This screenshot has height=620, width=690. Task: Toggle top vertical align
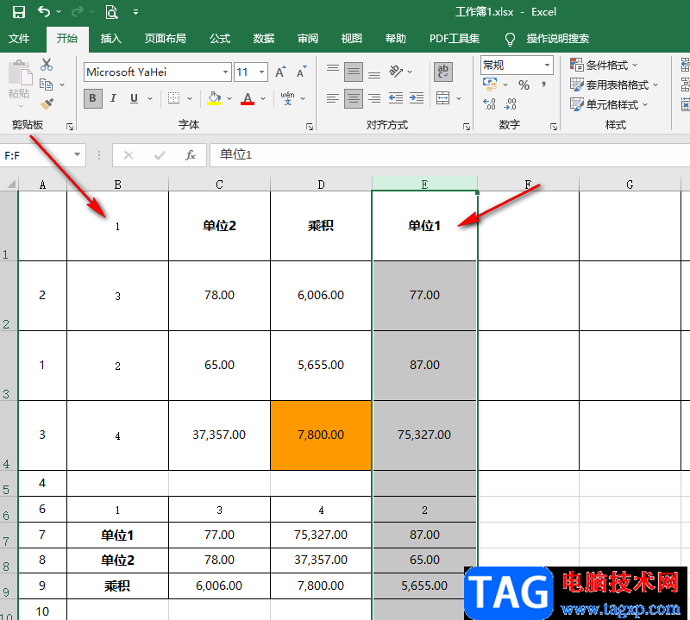tap(333, 71)
